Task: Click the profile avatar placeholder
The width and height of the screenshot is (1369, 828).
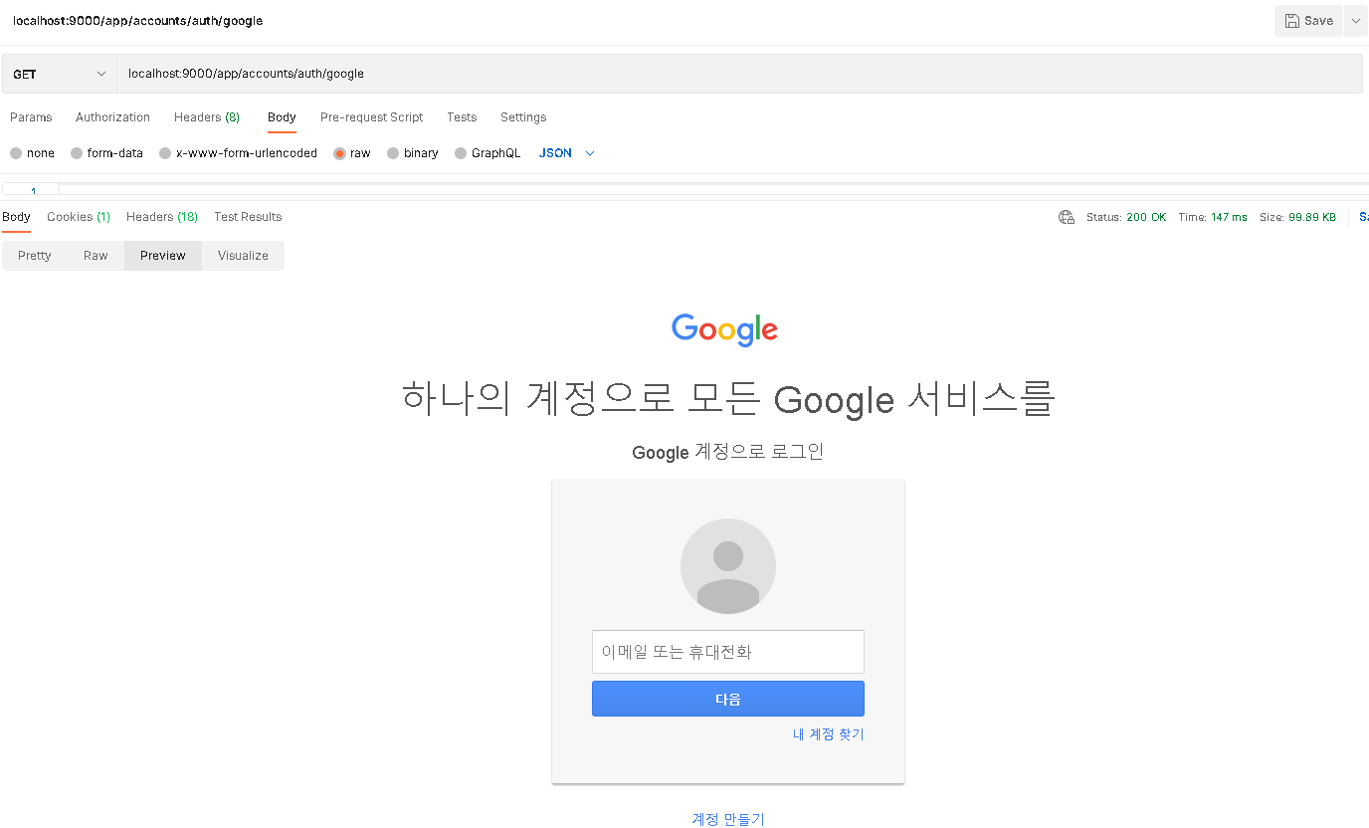Action: coord(728,566)
